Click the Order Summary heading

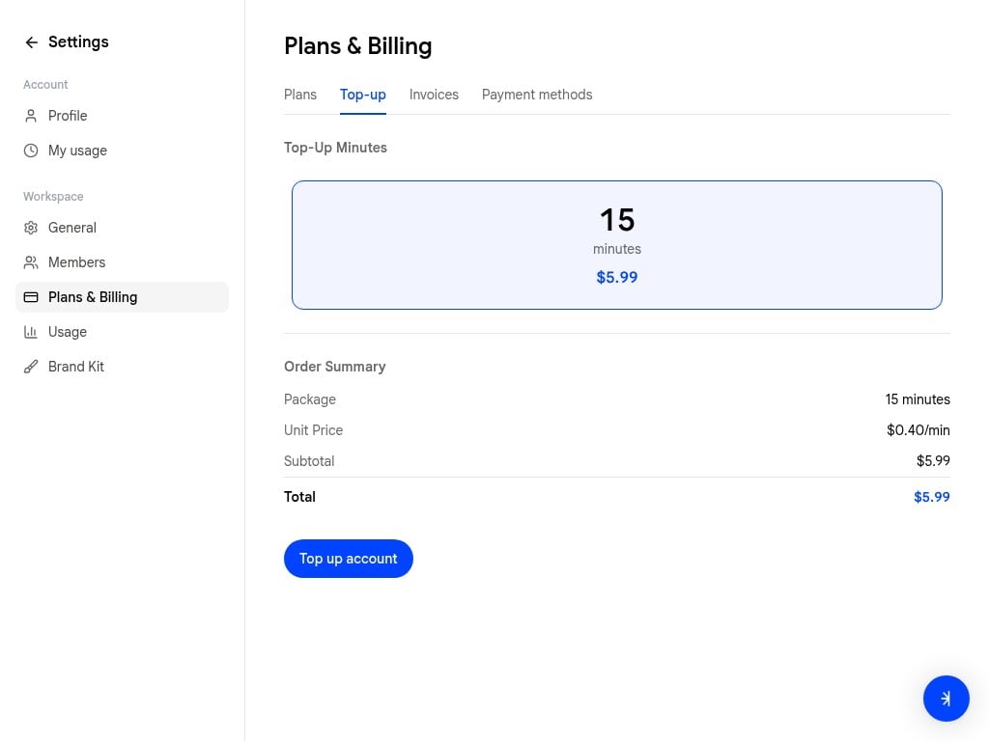[x=335, y=367]
